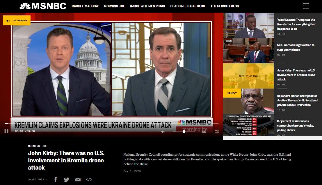This screenshot has height=185, width=322.
Task: Toggle closed captions on the video
Action: (204, 131)
